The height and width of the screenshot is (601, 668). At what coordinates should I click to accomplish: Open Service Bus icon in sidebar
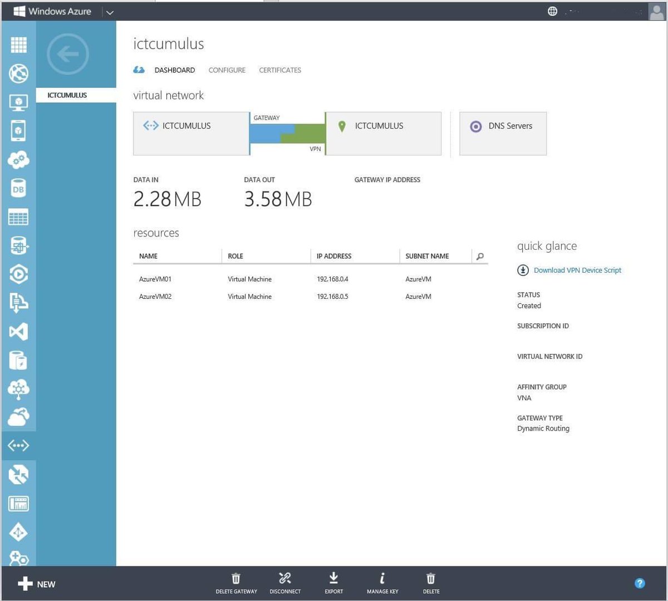coord(18,303)
